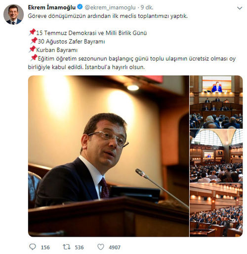Click the 9 dk. timestamp
The image size is (247, 254).
(x=147, y=7)
